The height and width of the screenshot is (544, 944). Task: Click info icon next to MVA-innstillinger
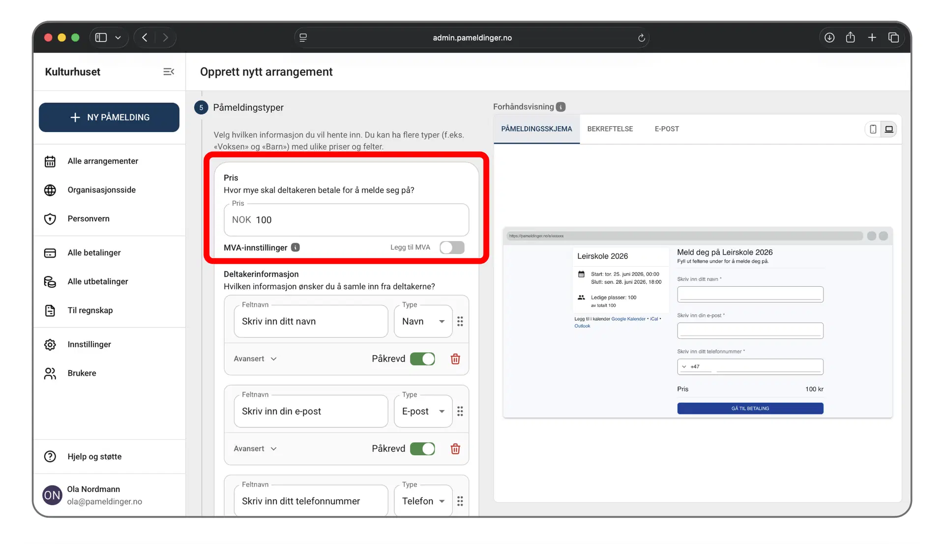[x=295, y=247]
